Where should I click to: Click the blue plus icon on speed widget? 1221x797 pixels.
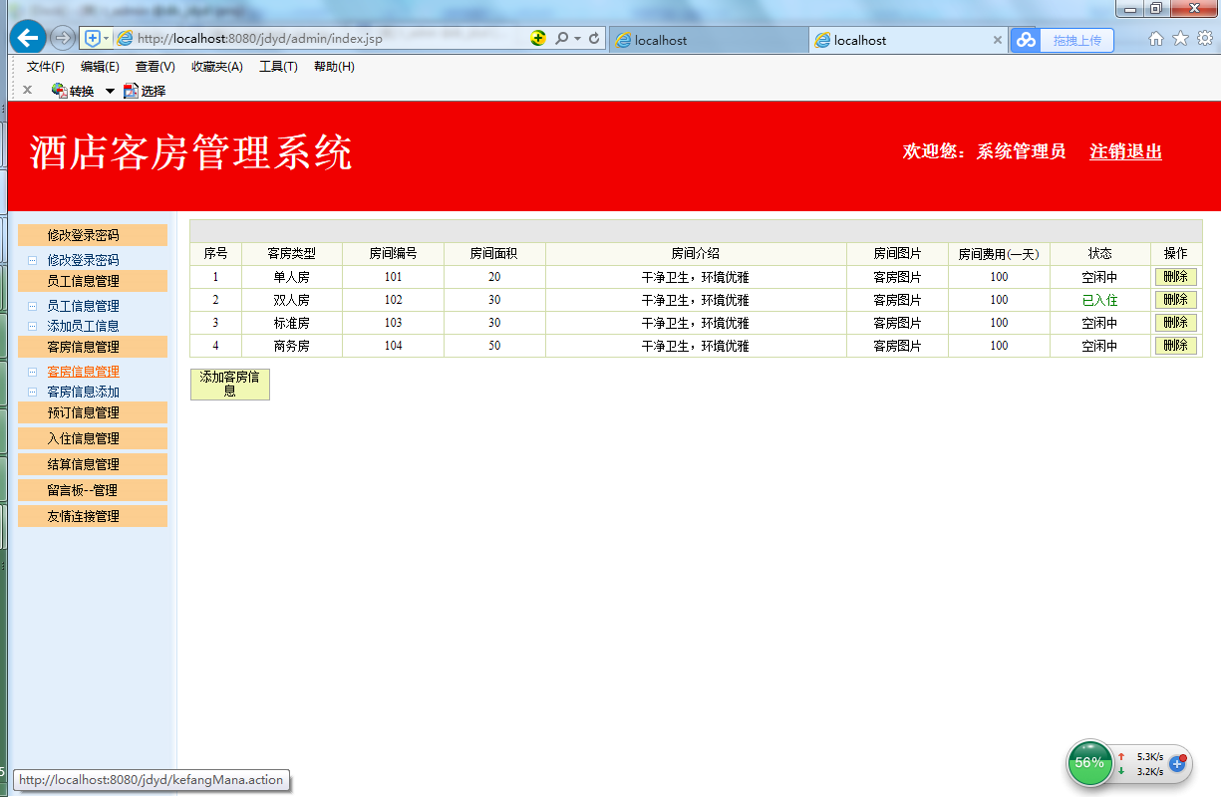(x=1177, y=763)
